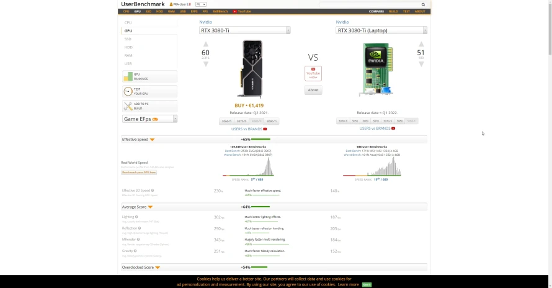Select SSD in the top nav bar

148,11
